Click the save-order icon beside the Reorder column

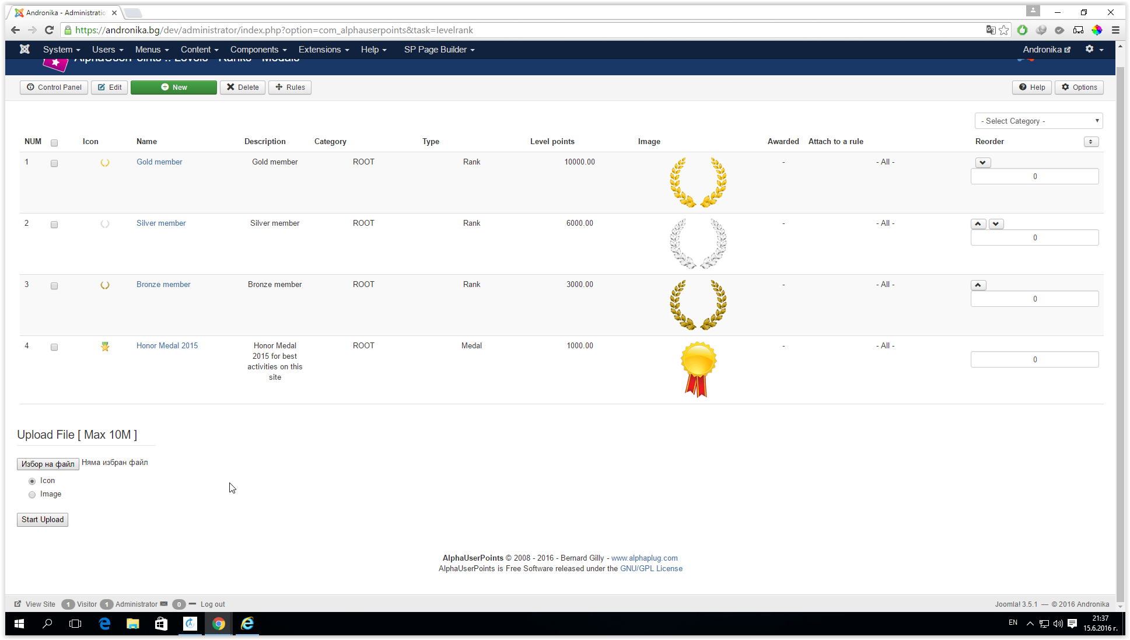(x=1091, y=142)
